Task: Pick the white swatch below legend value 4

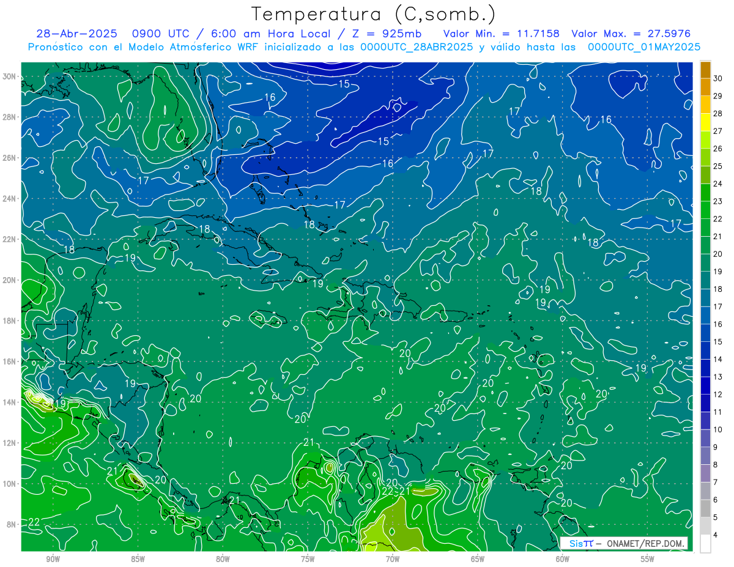Action: 705,544
